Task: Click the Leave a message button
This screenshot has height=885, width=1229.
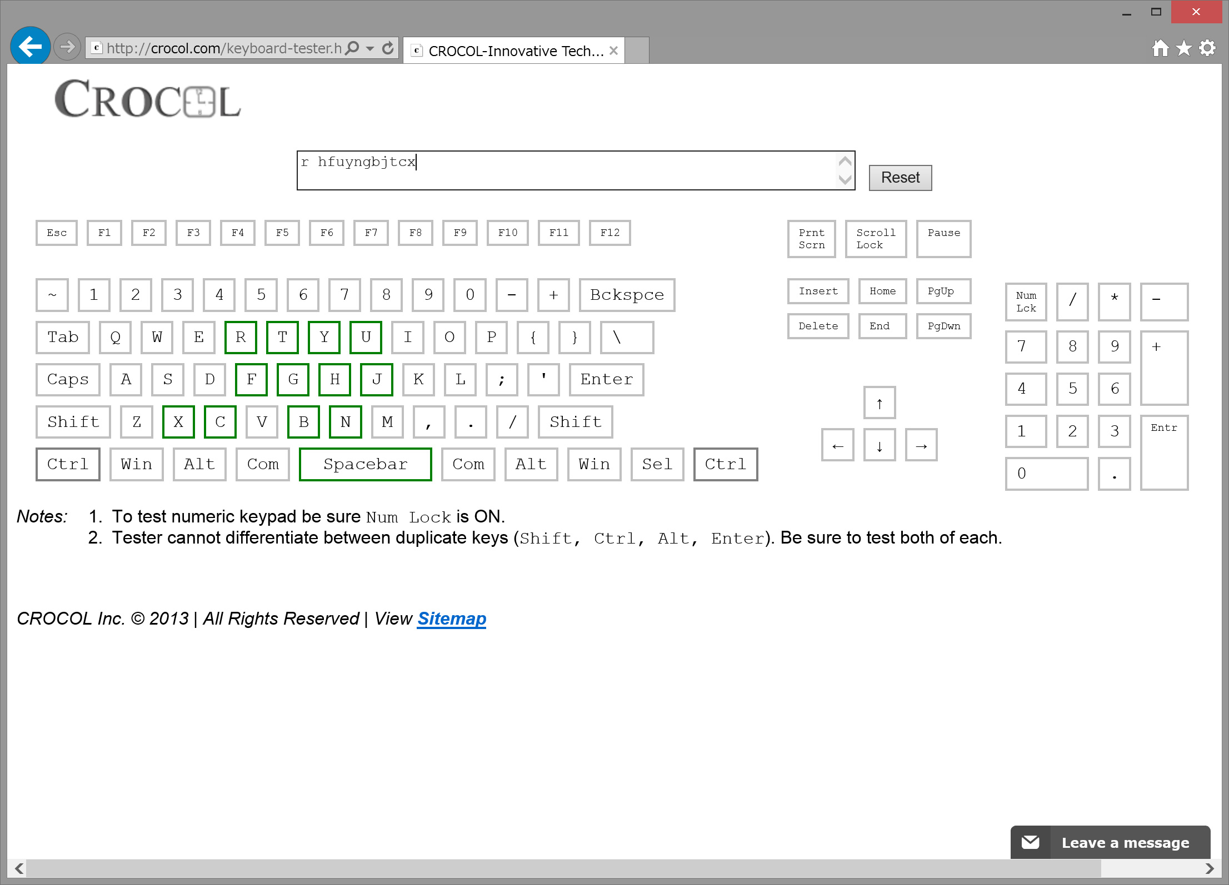Action: (1125, 842)
